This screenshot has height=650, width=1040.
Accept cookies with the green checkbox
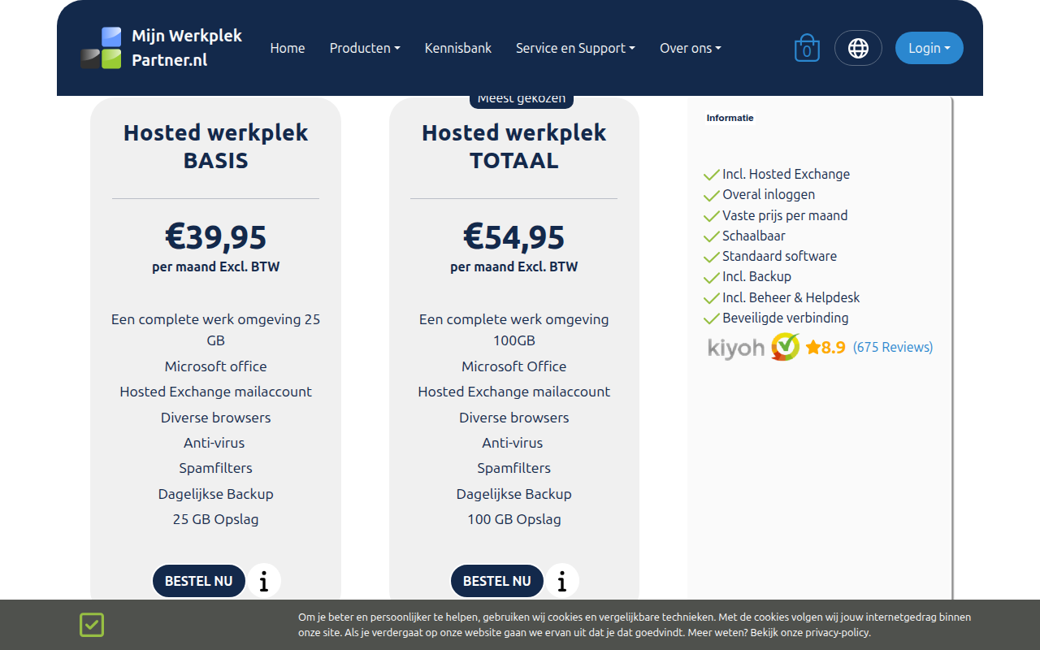pyautogui.click(x=92, y=625)
